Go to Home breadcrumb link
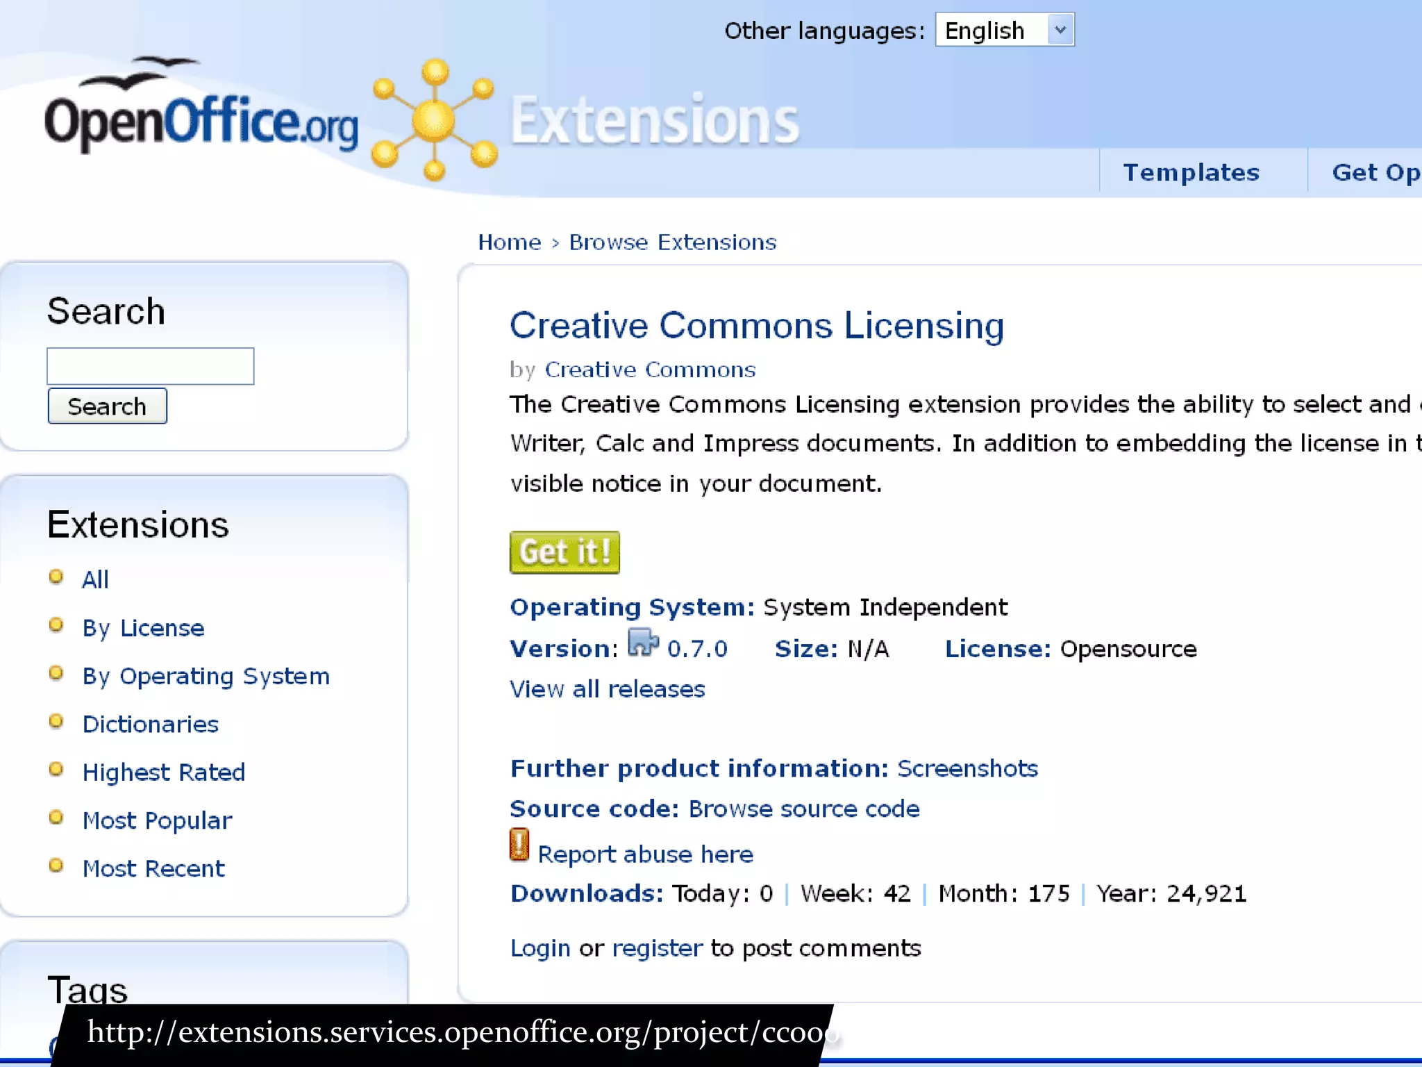 (x=509, y=242)
